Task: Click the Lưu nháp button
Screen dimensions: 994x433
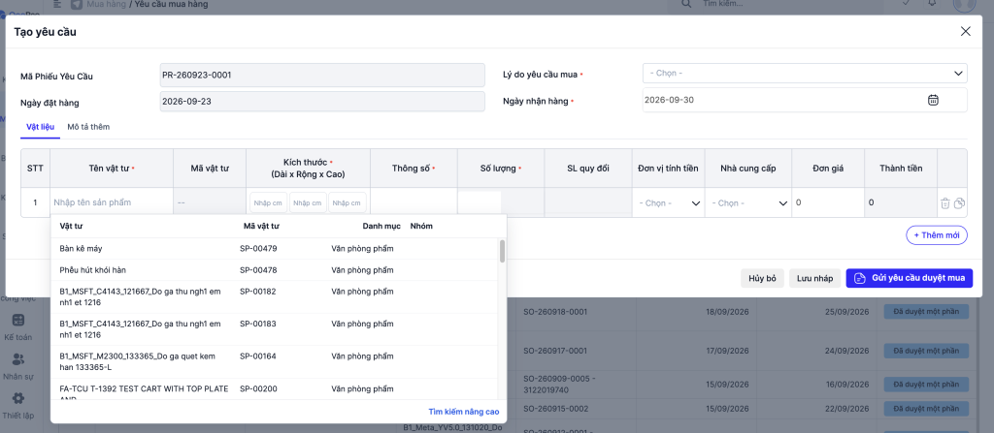Action: [x=814, y=279]
